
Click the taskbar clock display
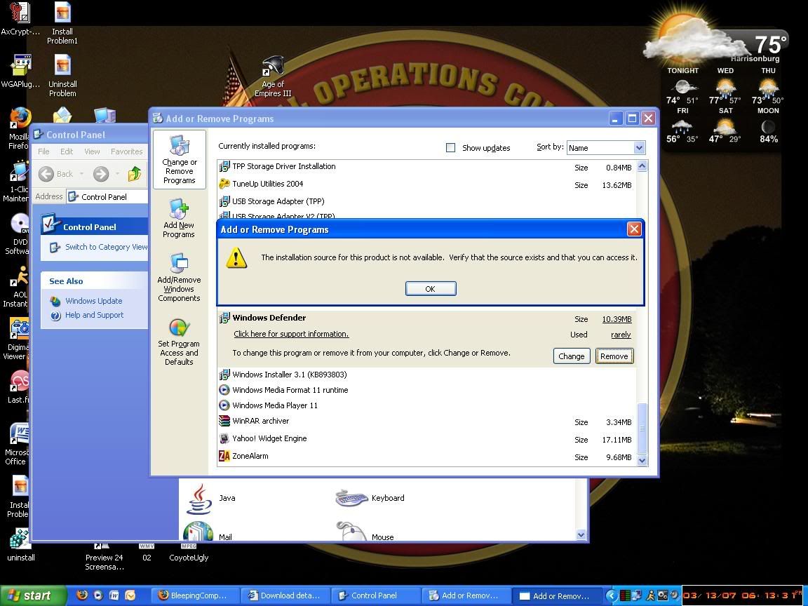click(x=743, y=595)
